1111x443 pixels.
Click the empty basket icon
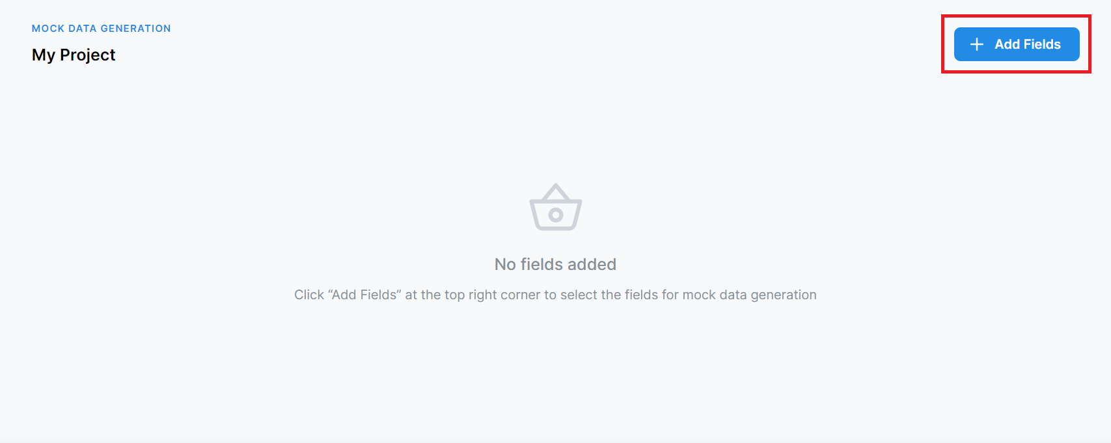[x=555, y=208]
